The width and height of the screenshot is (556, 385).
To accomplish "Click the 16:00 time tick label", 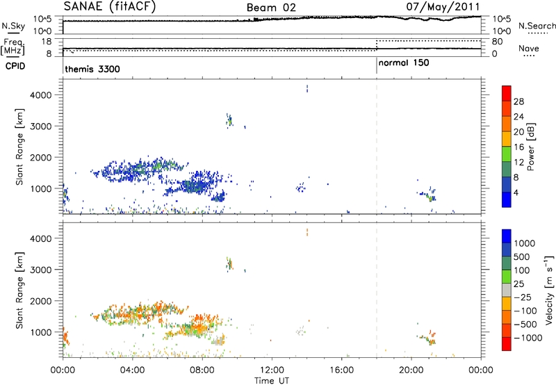I will point(341,370).
